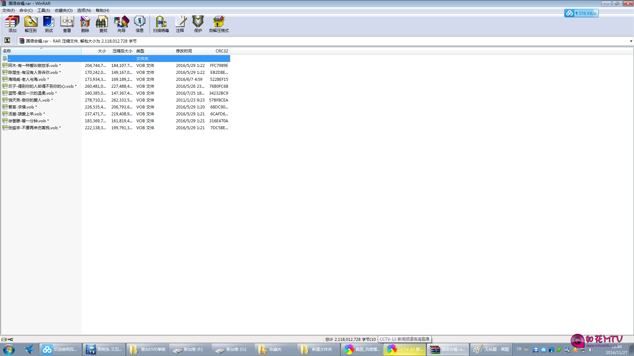Open the 向导 (Wizard) toolbar icon

coord(122,24)
